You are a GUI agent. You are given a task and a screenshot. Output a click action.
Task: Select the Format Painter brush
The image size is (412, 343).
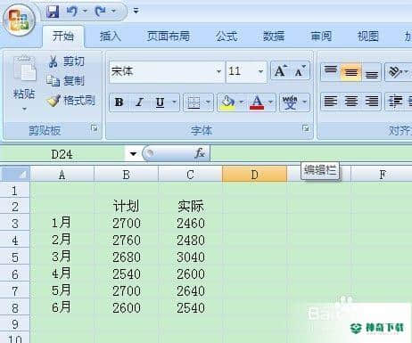tap(54, 101)
